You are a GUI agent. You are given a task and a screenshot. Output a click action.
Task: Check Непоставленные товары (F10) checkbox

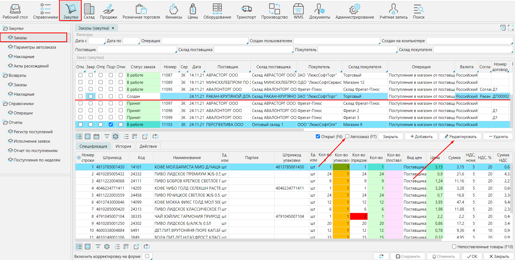click(x=454, y=247)
